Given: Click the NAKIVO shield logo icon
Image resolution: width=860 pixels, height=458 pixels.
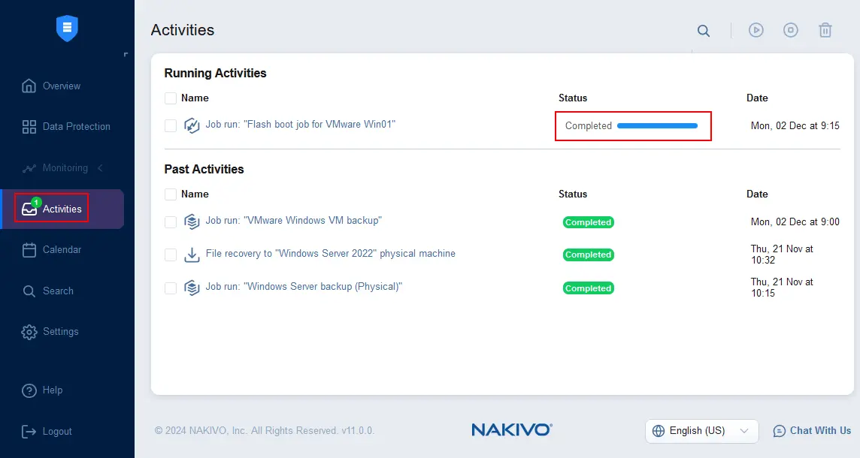Looking at the screenshot, I should point(67,28).
